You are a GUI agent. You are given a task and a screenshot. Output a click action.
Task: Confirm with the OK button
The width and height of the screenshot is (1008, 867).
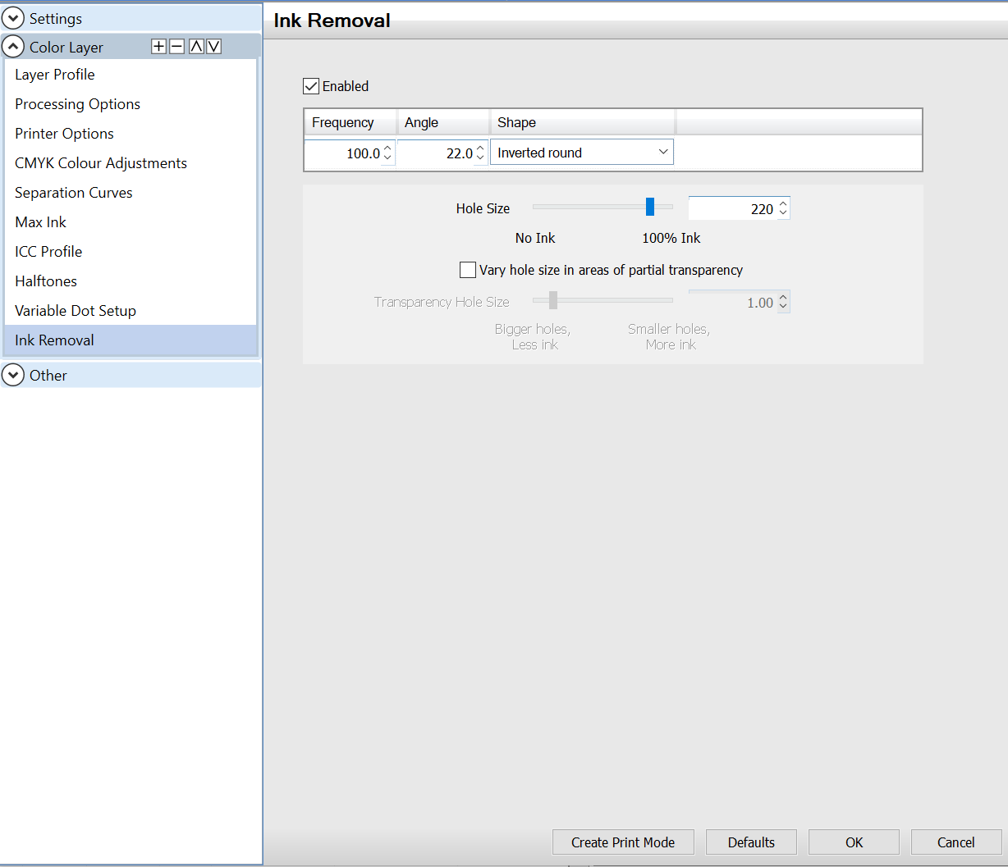[854, 842]
